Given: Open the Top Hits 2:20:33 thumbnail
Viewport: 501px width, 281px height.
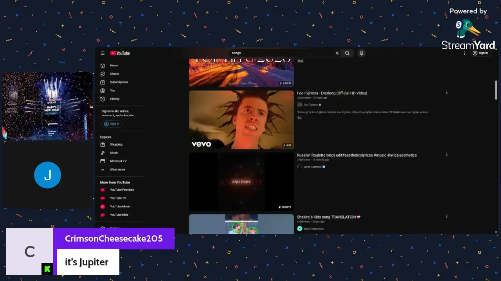Looking at the screenshot, I should [241, 72].
